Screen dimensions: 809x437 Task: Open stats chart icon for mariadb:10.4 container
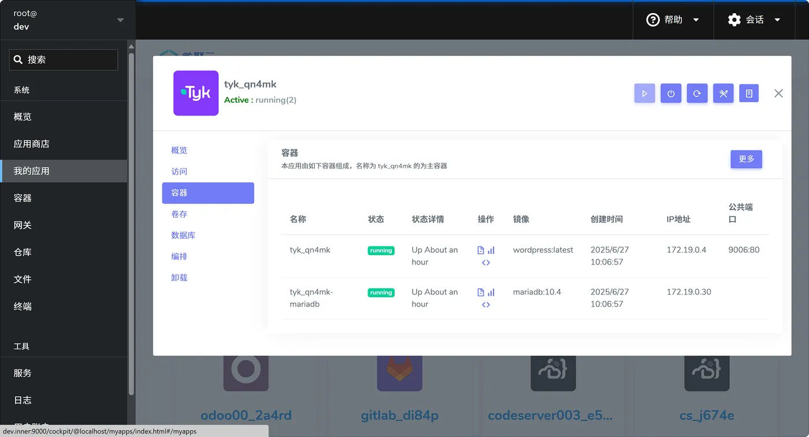click(491, 293)
